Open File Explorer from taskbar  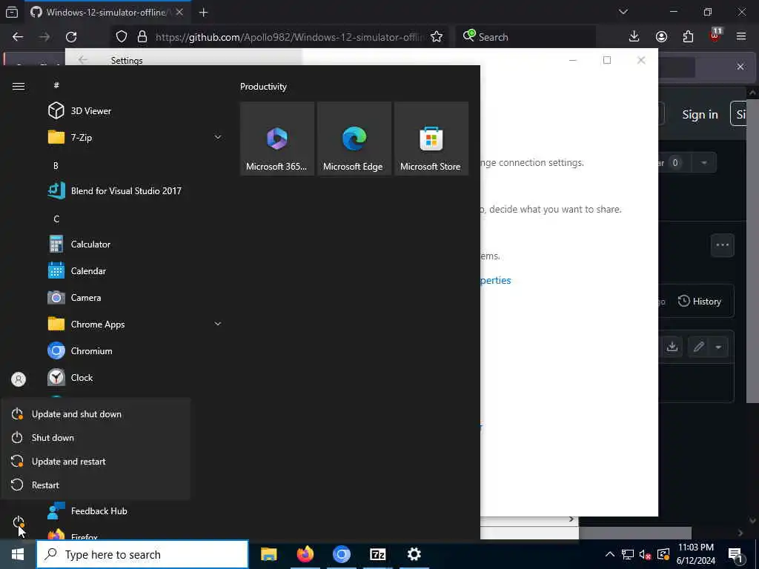[268, 554]
